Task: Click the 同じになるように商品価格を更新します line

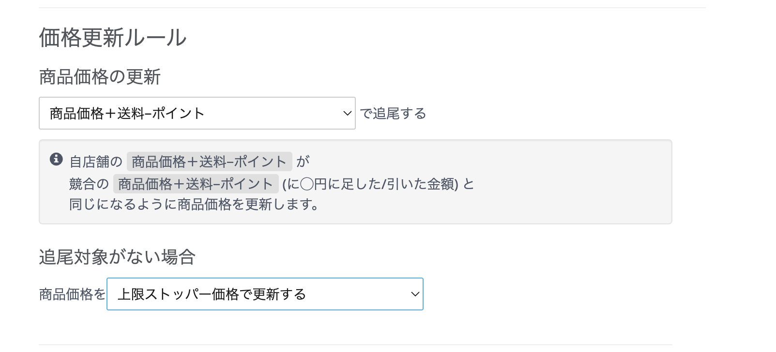Action: (194, 205)
